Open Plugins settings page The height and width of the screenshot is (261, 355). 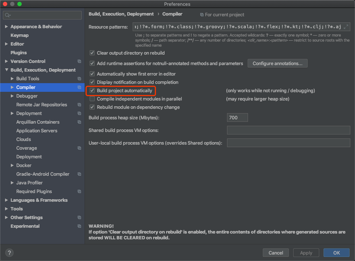(x=18, y=53)
